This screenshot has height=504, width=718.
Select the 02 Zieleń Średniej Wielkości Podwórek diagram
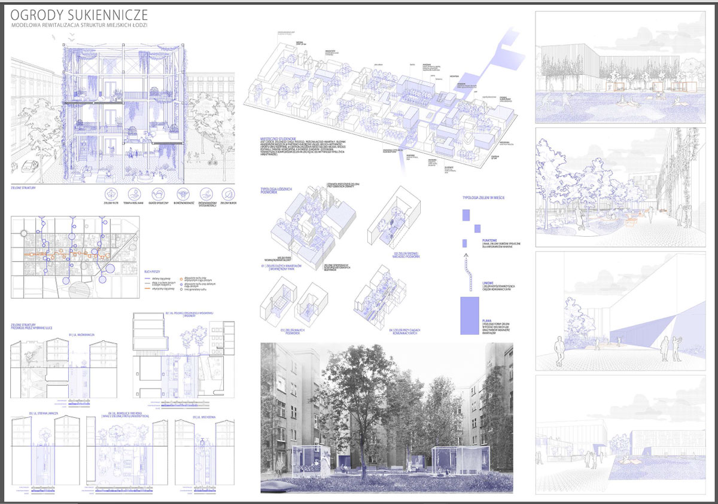395,221
